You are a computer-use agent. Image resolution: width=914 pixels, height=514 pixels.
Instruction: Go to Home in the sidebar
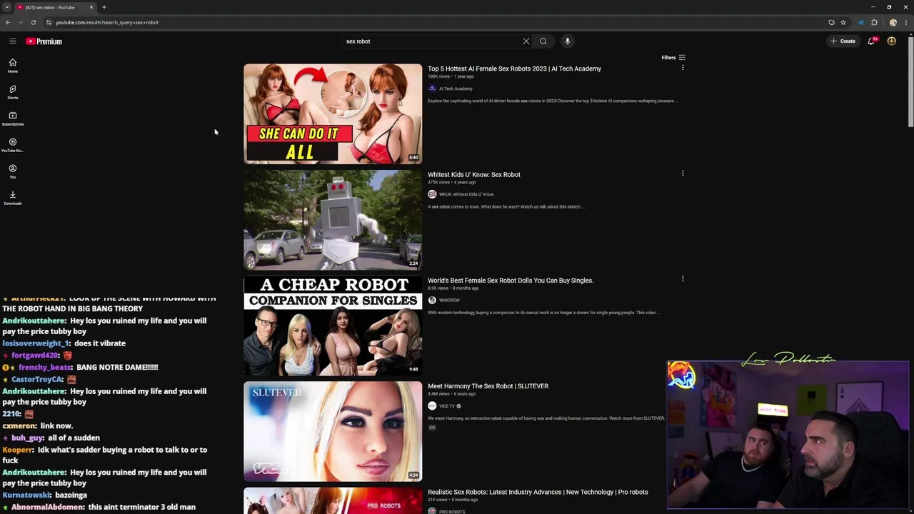pyautogui.click(x=13, y=66)
